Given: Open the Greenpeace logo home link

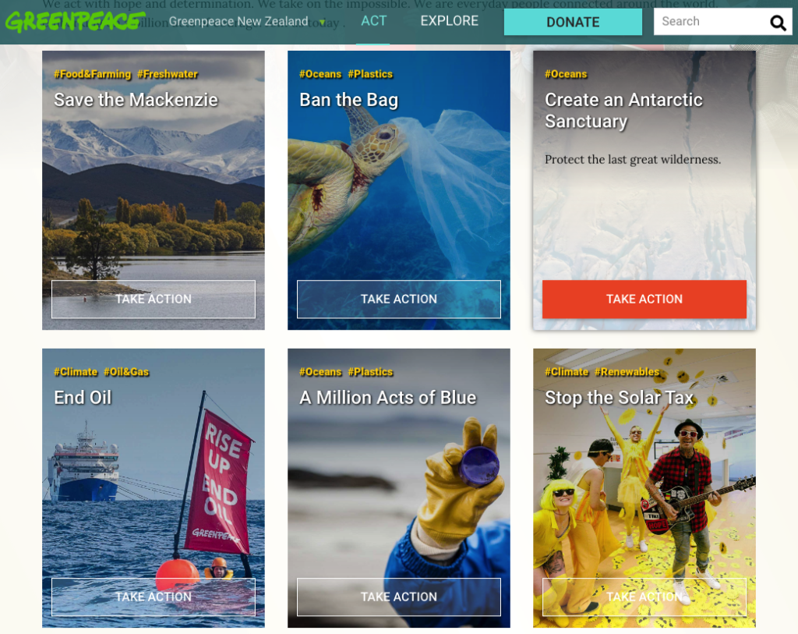Looking at the screenshot, I should click(76, 21).
